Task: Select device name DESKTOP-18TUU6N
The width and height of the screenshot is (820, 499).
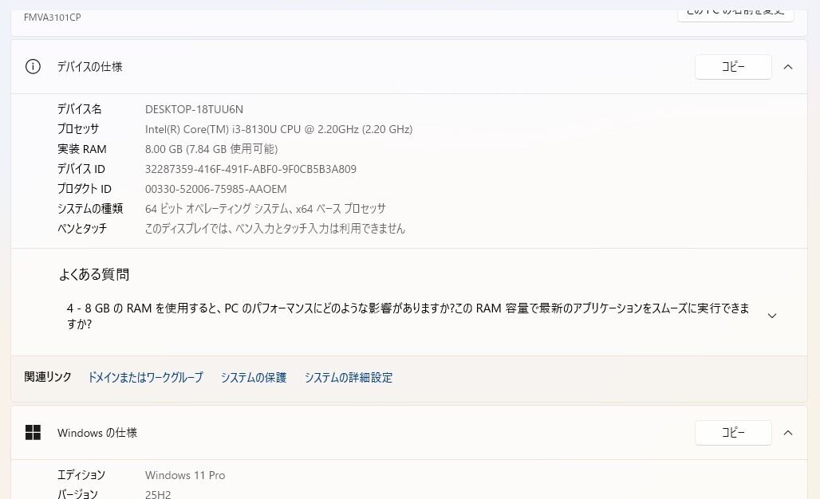Action: [x=194, y=109]
